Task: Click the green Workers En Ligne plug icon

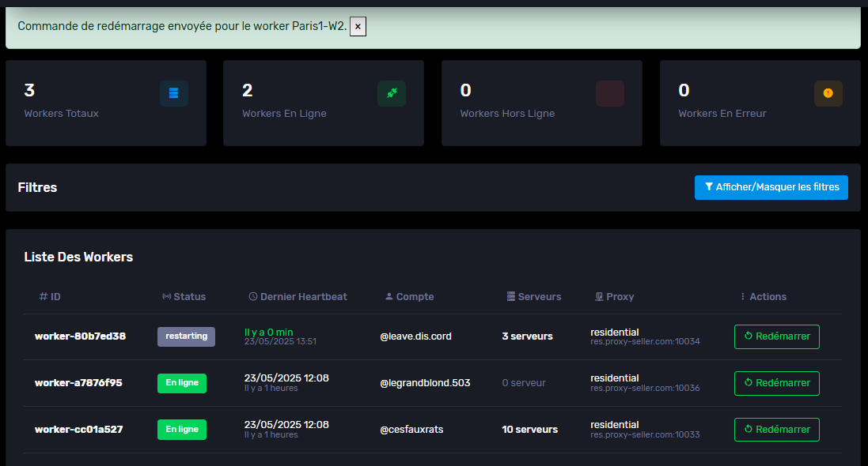Action: 391,93
